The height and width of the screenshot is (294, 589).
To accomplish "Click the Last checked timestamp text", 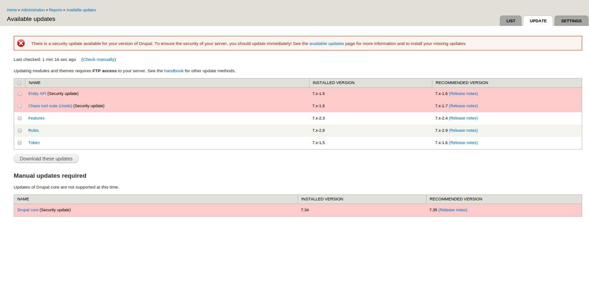I will coord(45,60).
